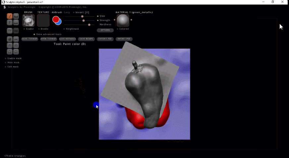Toggle pressure dot beside Size

[98, 16]
